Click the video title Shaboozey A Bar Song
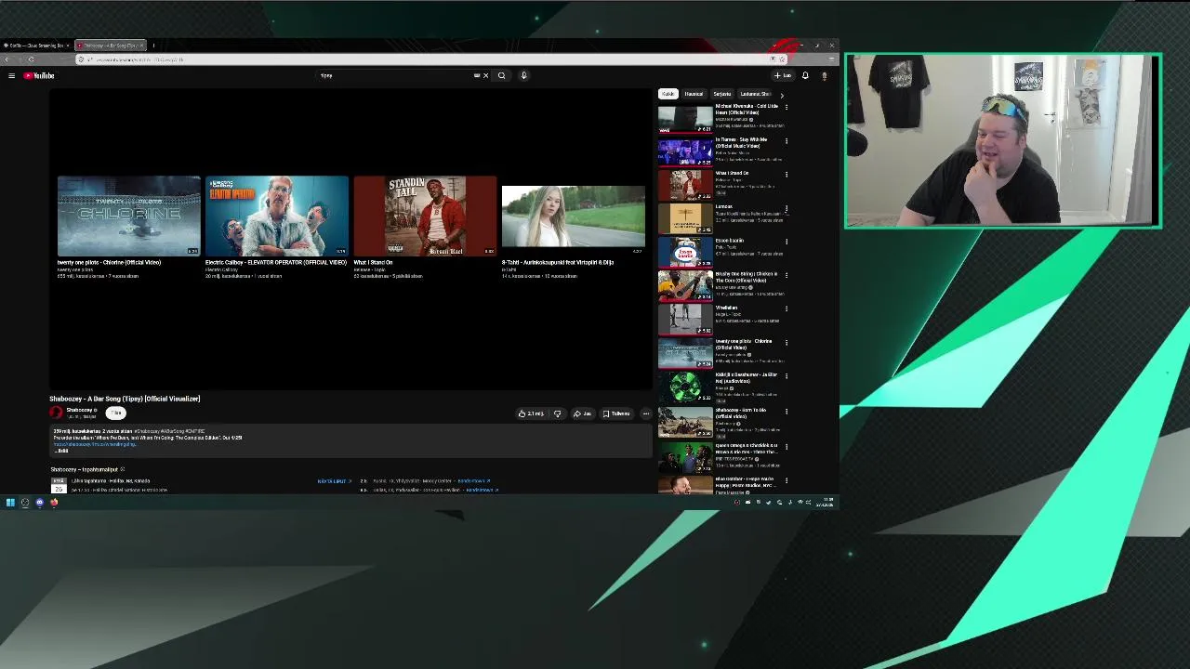1190x669 pixels. pyautogui.click(x=125, y=399)
